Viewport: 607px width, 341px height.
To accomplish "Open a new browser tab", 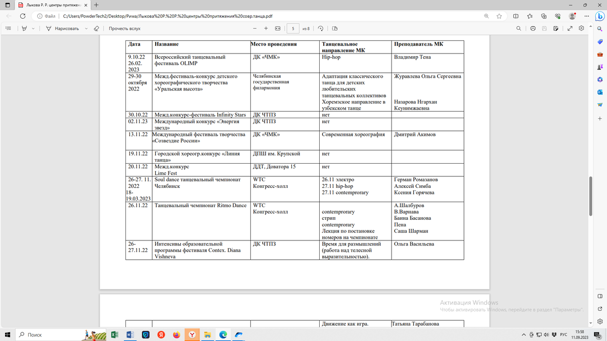I will [96, 5].
